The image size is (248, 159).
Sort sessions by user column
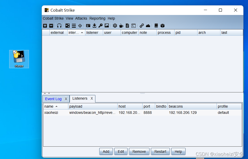(112, 33)
